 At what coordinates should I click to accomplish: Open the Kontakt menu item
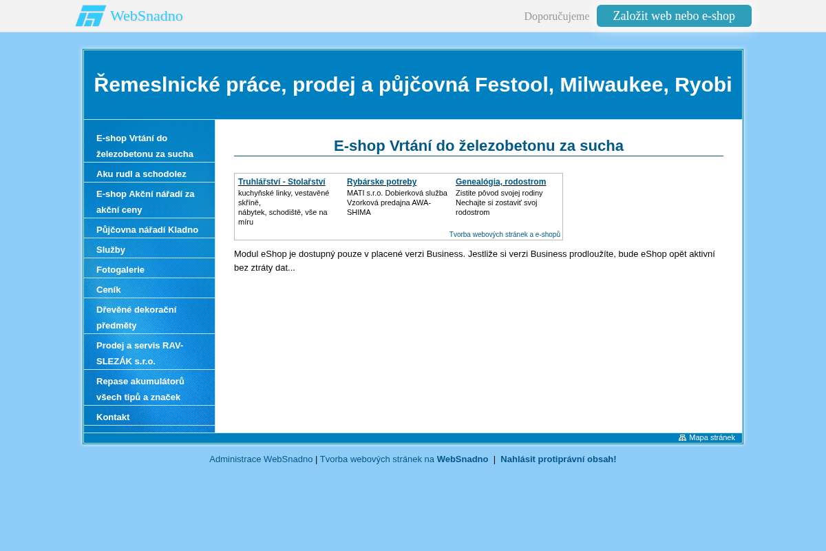pos(149,417)
